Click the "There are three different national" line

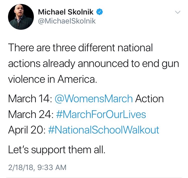click(x=80, y=48)
